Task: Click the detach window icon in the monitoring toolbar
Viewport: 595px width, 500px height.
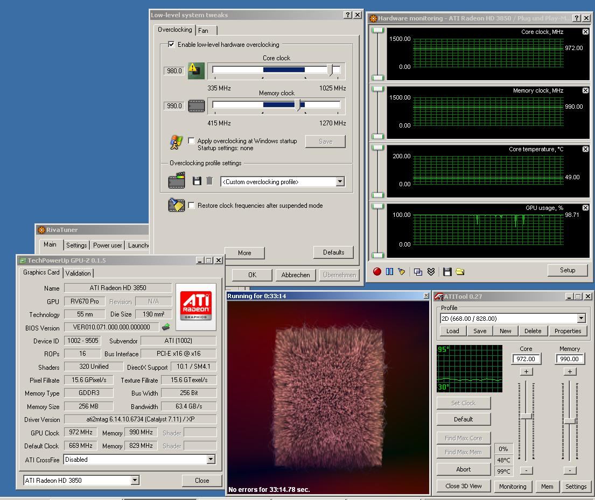Action: 418,272
